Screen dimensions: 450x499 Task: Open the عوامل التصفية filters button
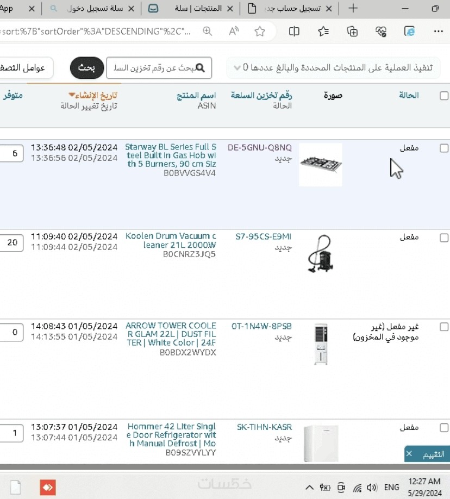[26, 67]
